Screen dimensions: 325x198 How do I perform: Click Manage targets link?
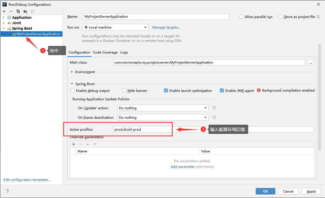[166, 27]
